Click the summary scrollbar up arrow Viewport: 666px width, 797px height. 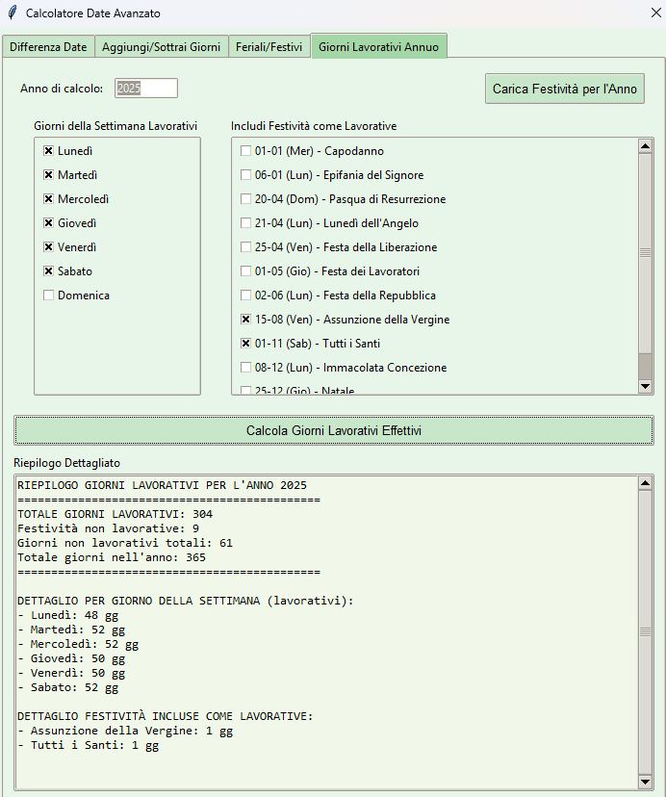click(x=645, y=482)
